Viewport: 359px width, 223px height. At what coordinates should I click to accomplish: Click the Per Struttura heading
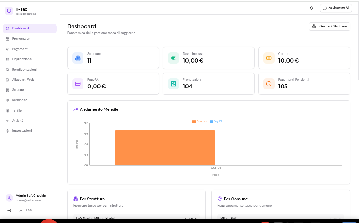92,199
